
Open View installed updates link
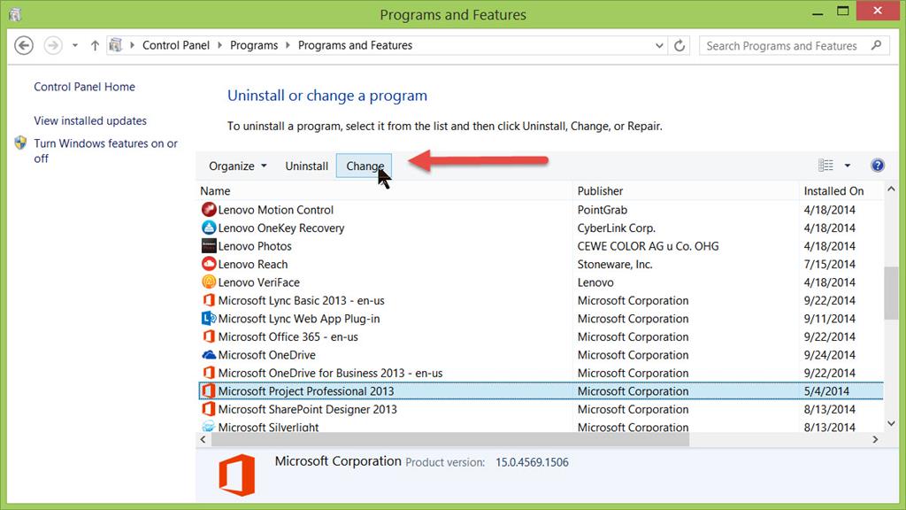[90, 120]
